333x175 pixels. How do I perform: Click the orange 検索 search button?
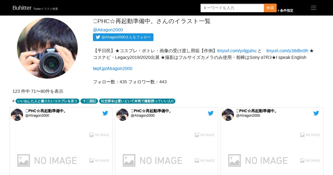pyautogui.click(x=270, y=8)
